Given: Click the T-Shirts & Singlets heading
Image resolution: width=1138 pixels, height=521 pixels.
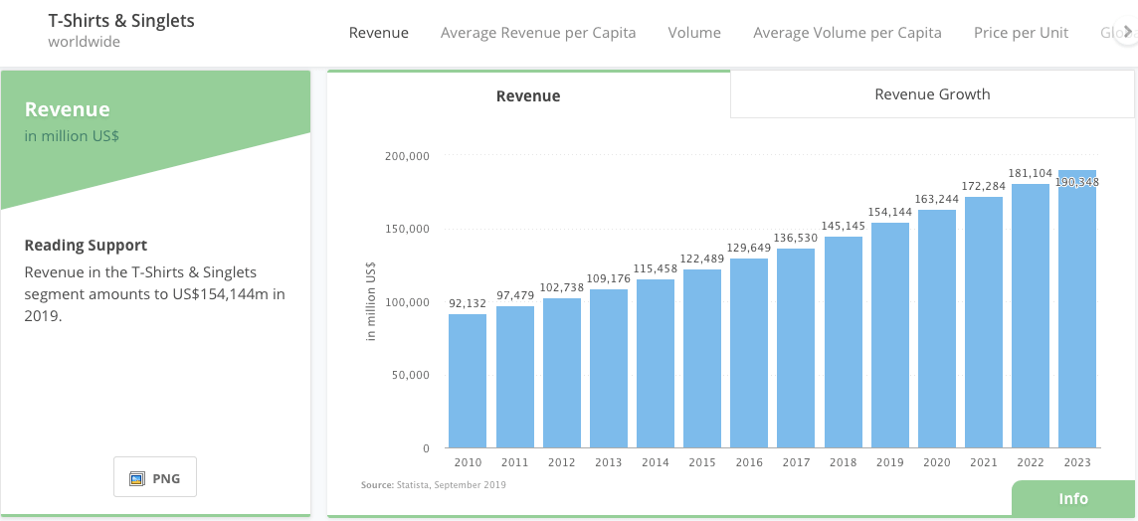Looking at the screenshot, I should pyautogui.click(x=121, y=21).
